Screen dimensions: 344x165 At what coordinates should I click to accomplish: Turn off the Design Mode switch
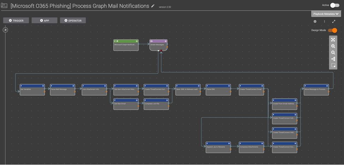(x=333, y=30)
